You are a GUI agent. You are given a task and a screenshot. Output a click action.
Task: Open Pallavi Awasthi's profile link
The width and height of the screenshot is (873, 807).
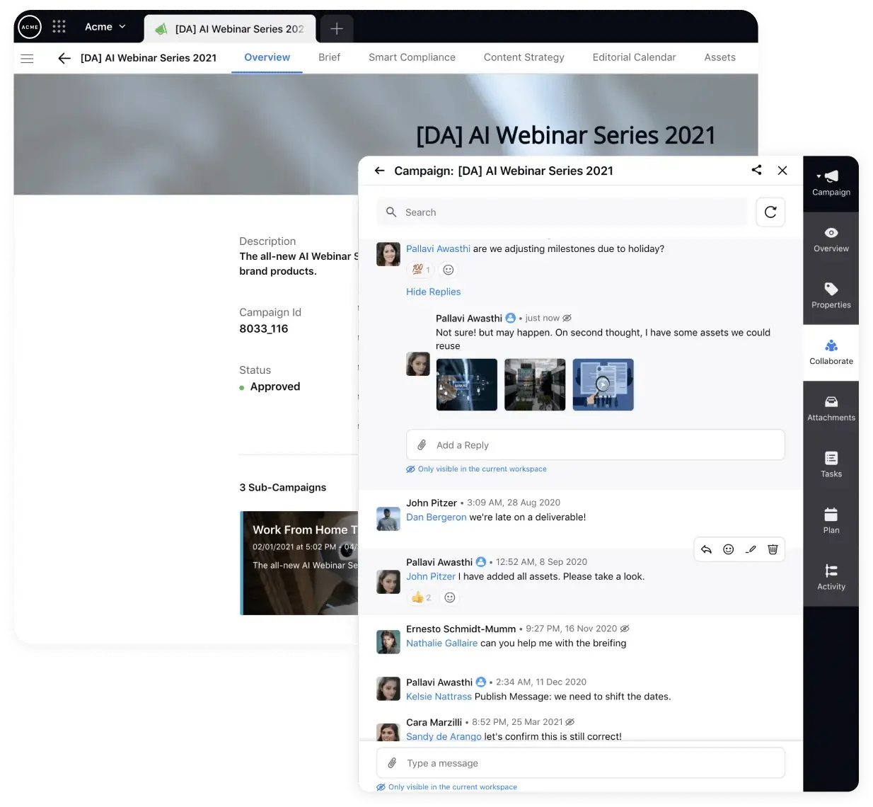[438, 248]
